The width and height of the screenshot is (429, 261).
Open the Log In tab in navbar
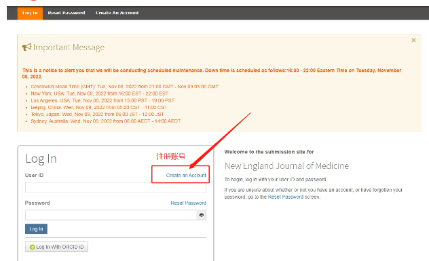[x=30, y=13]
